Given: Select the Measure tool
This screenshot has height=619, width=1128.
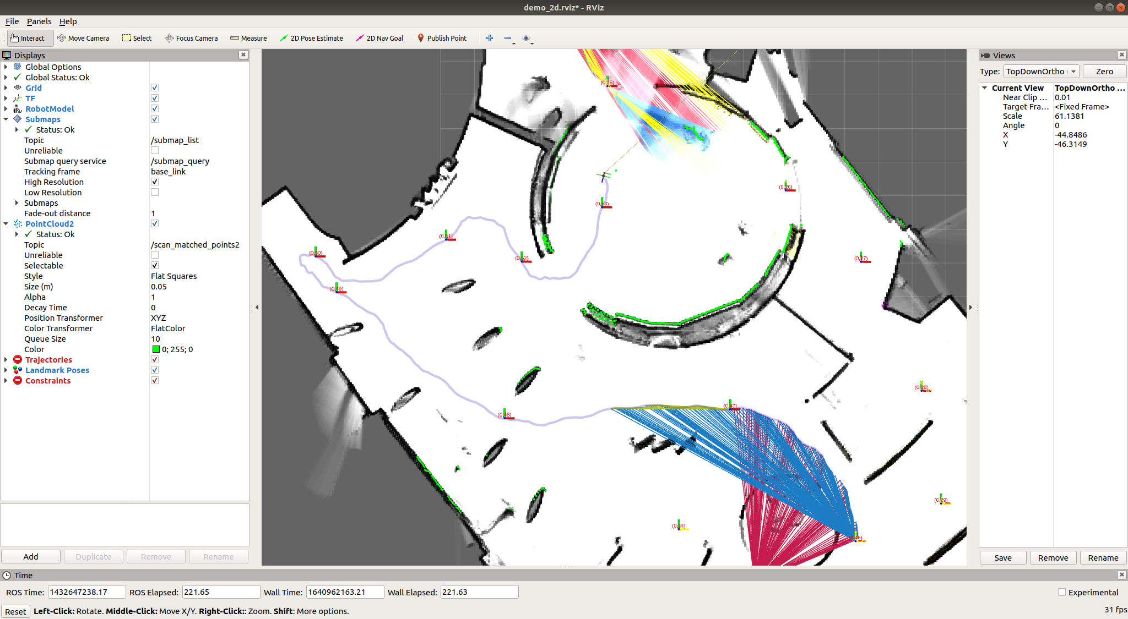Looking at the screenshot, I should tap(248, 38).
